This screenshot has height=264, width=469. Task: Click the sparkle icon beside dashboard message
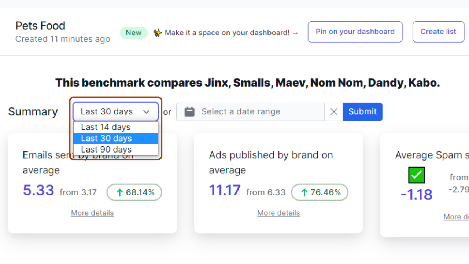point(158,33)
